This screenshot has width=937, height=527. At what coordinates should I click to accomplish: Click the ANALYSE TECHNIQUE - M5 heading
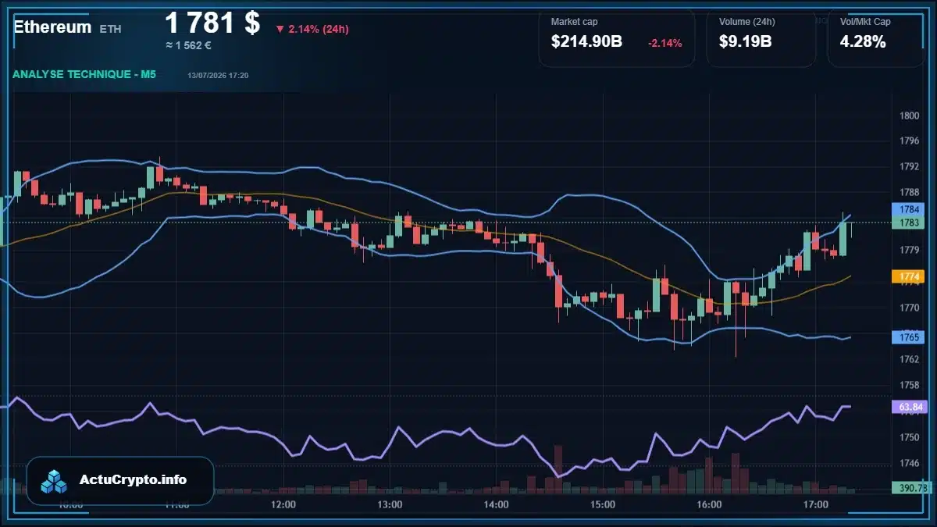click(84, 74)
